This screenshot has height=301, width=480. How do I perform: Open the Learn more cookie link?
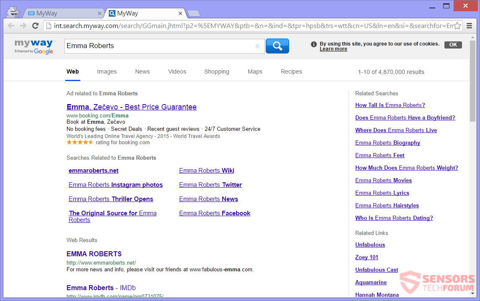[334, 49]
